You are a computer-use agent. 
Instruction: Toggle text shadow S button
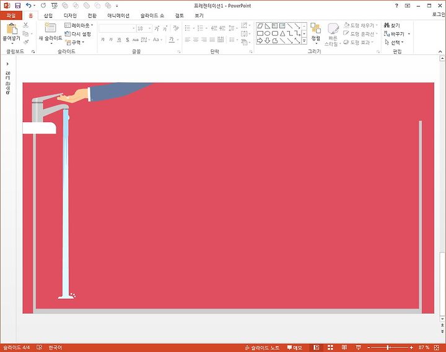[128, 40]
